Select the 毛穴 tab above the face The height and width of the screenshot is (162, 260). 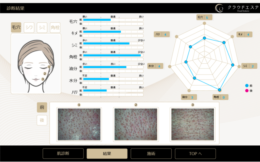pyautogui.click(x=16, y=27)
